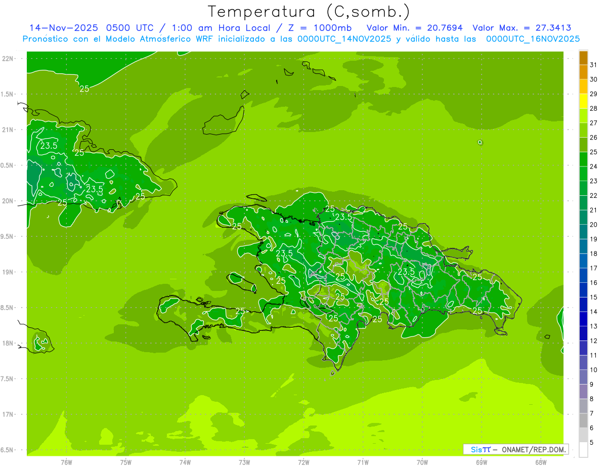Click the '5' colorbar scale label
607x469 pixels.
coord(592,443)
